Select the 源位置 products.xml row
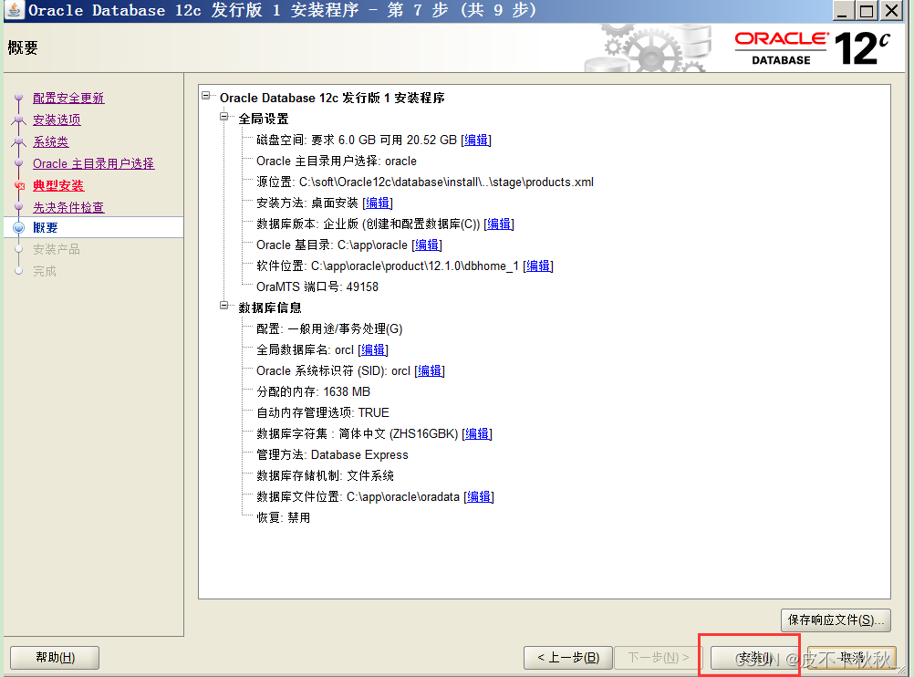The height and width of the screenshot is (677, 914). [425, 182]
